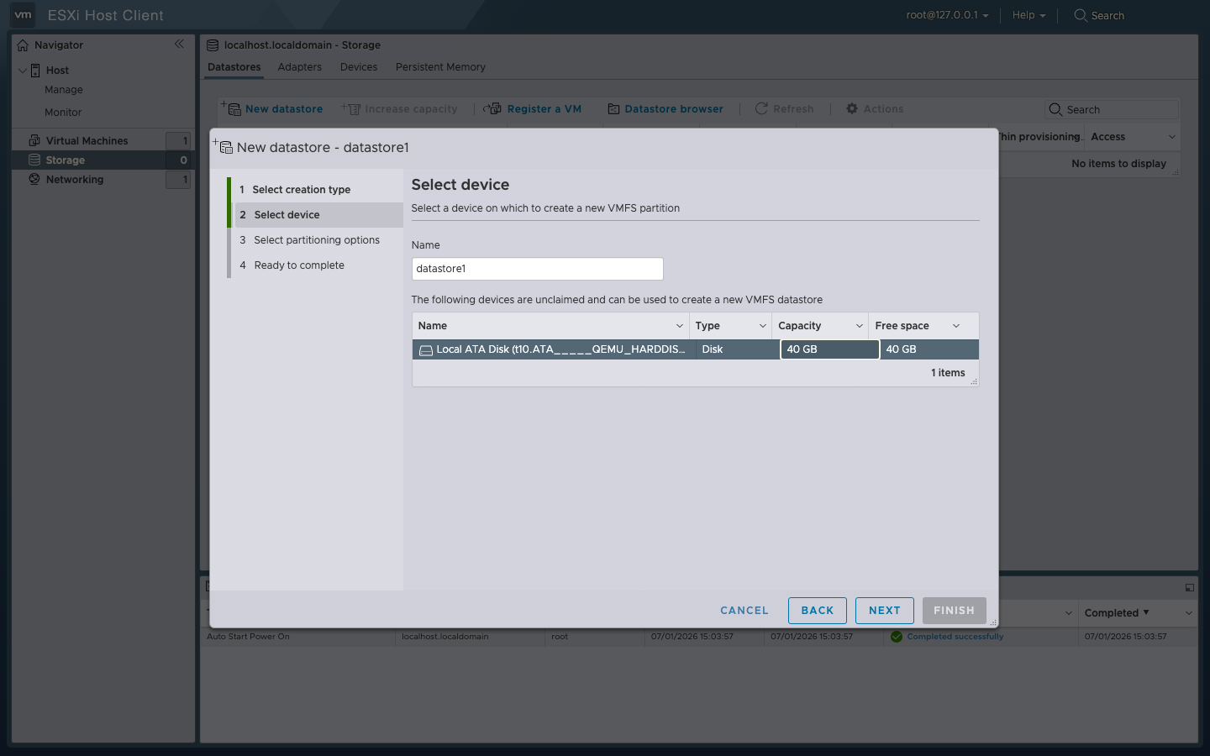This screenshot has height=756, width=1210.
Task: Click the recent tasks panel maximize icon
Action: pos(1189,588)
